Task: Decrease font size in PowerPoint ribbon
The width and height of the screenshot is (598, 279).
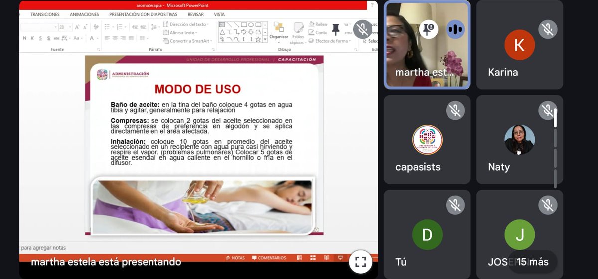Action: click(84, 27)
